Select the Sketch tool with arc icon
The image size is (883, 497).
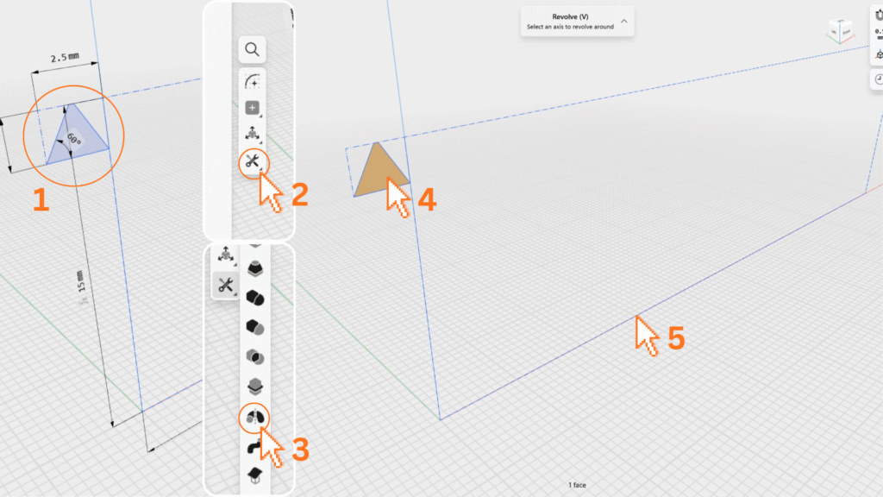point(253,80)
